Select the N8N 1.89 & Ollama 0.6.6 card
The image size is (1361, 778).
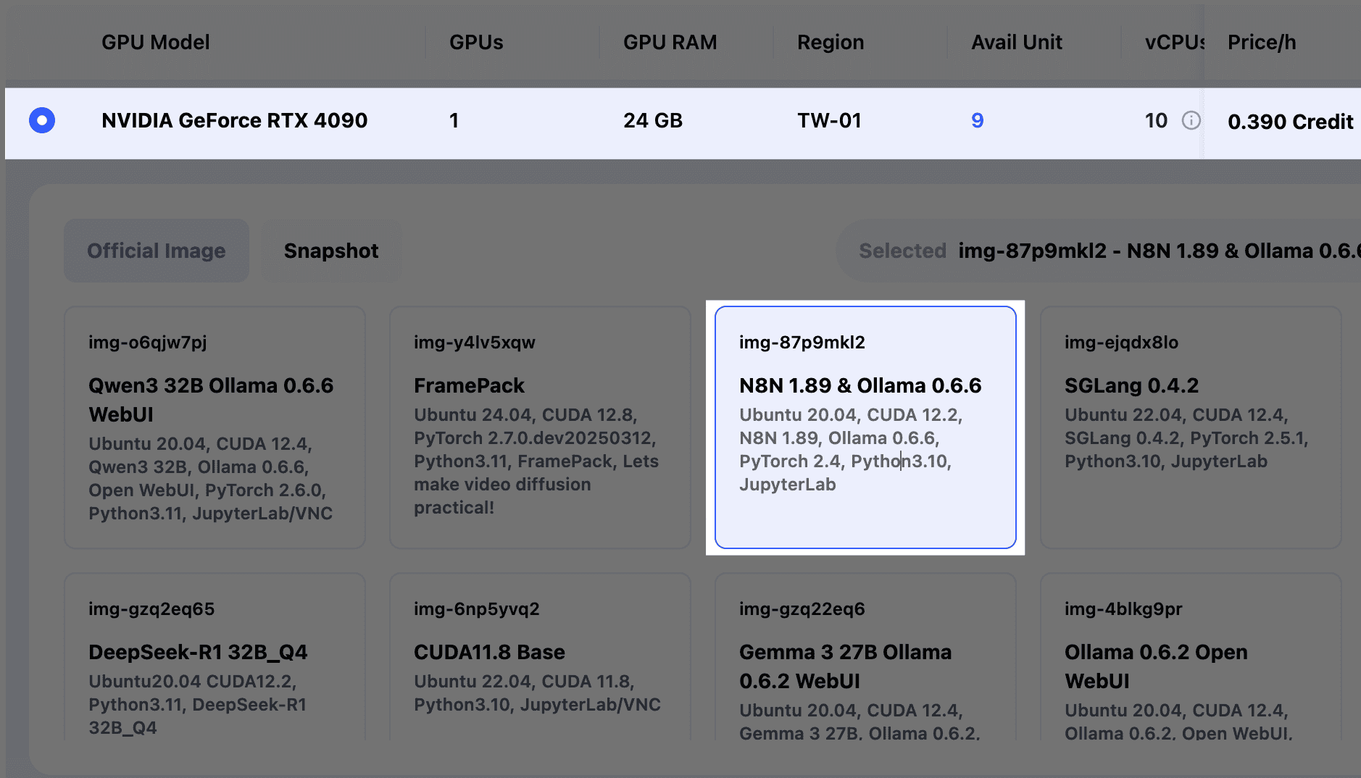(865, 427)
